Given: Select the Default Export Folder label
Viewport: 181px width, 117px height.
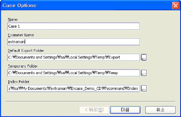Looking at the screenshot, I should click(26, 50).
